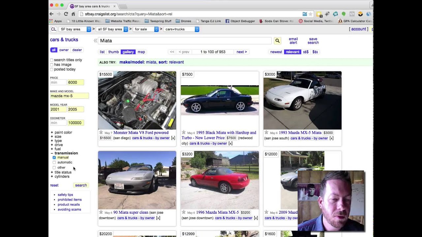Check the automatic transmission box
This screenshot has height=237, width=422.
pos(54,162)
